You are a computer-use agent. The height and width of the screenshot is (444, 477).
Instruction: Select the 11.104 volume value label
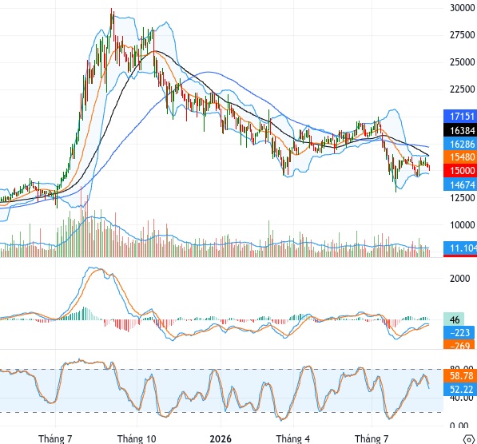460,248
